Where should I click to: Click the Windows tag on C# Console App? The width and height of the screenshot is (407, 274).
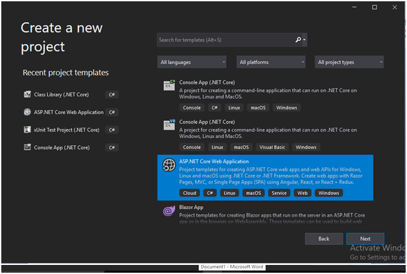(x=286, y=108)
